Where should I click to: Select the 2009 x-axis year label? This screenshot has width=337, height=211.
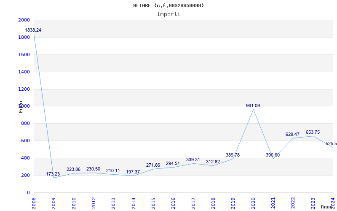pyautogui.click(x=54, y=203)
